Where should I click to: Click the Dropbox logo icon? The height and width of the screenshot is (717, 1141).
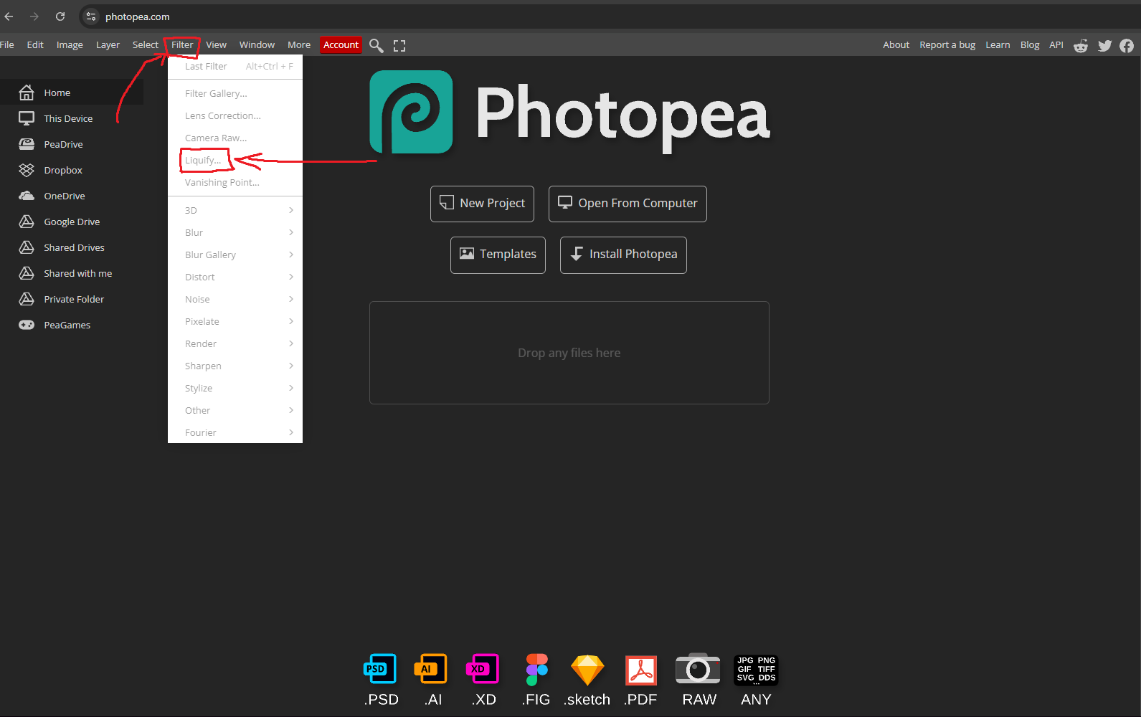tap(27, 170)
